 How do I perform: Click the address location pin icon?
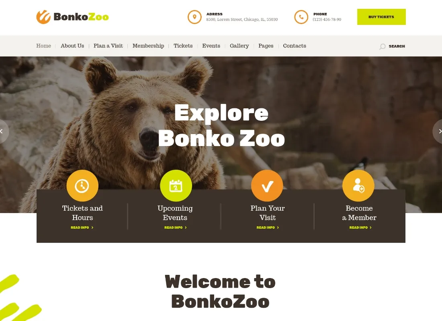click(x=194, y=17)
